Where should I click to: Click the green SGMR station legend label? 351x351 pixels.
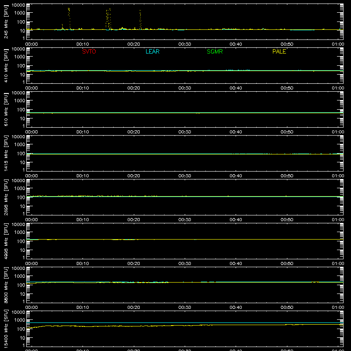click(215, 51)
